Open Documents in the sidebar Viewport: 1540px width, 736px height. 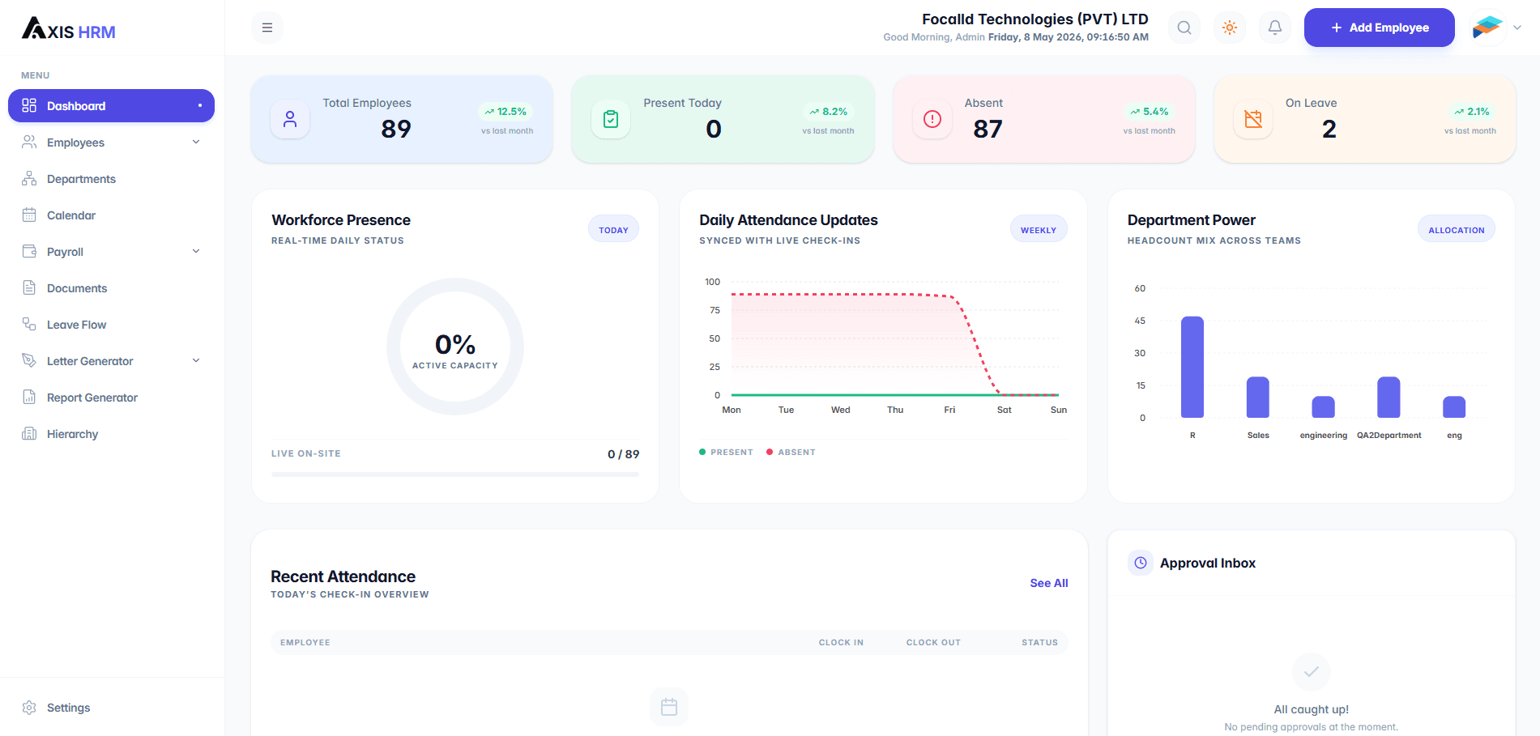pos(111,288)
